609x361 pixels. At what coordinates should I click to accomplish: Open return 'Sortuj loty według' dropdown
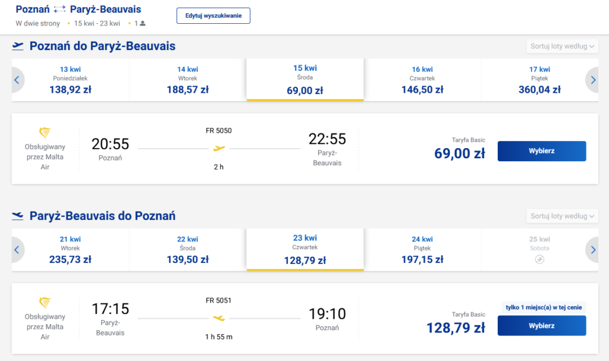tap(562, 216)
